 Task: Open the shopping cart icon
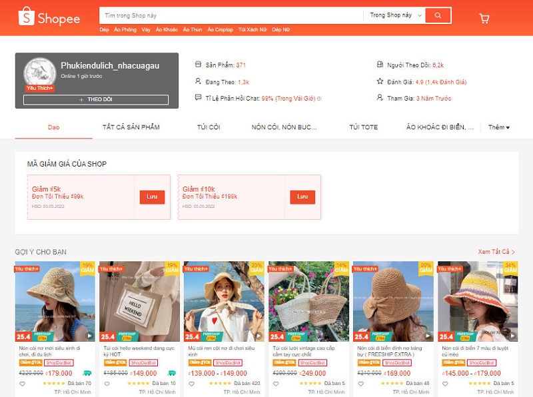[x=484, y=18]
